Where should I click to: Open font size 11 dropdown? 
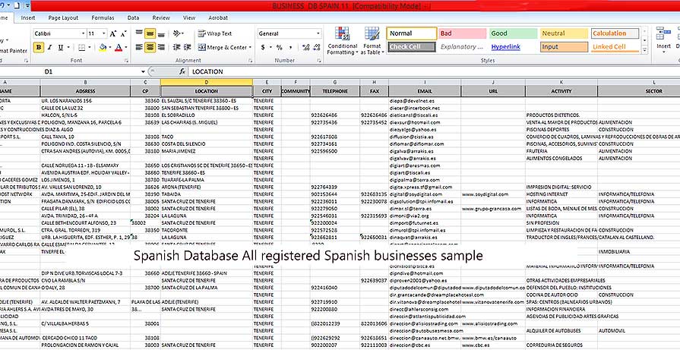(x=104, y=33)
